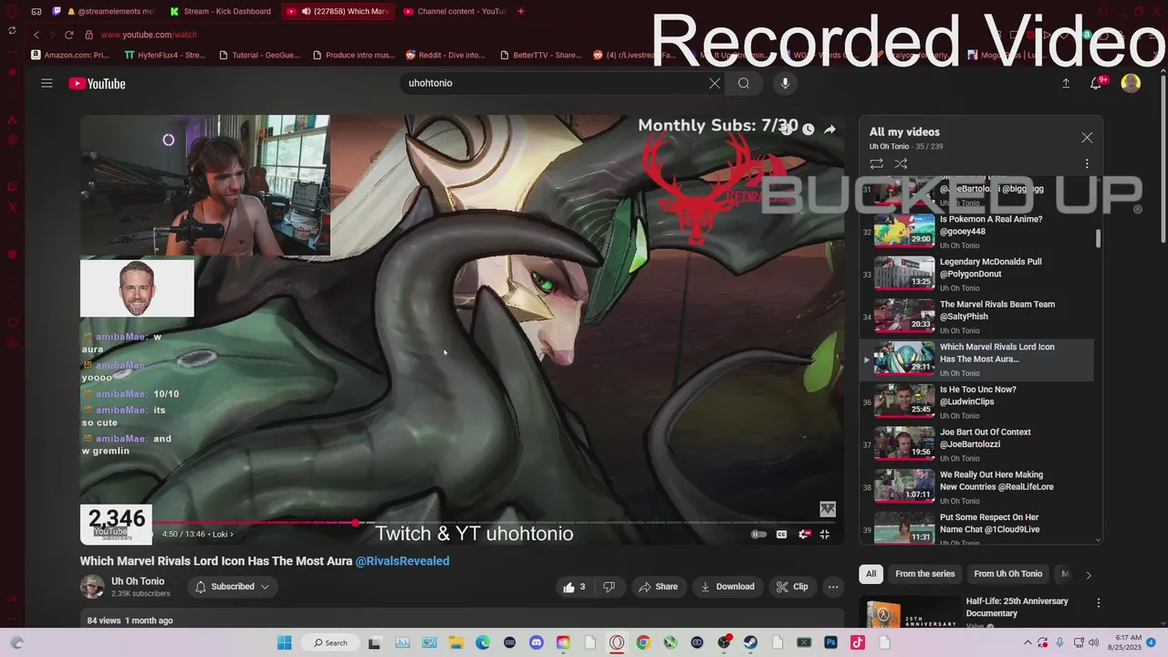Click the browser back arrow

tap(36, 35)
